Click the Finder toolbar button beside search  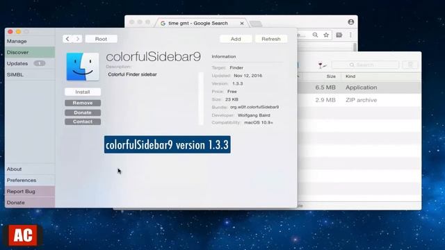[410, 65]
